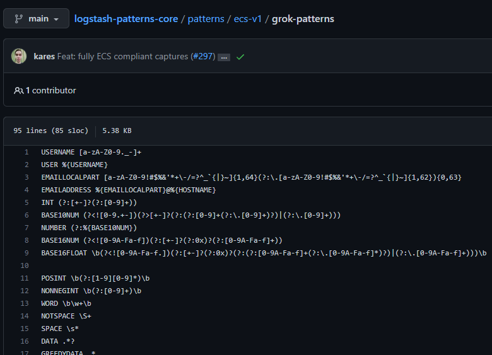Open the commit 'Feat: fully ECS compliant captures'
Image resolution: width=492 pixels, height=355 pixels.
(123, 57)
